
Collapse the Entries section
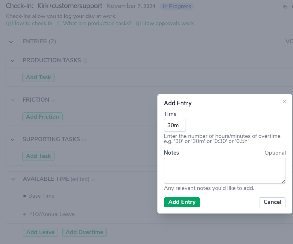tap(11, 42)
